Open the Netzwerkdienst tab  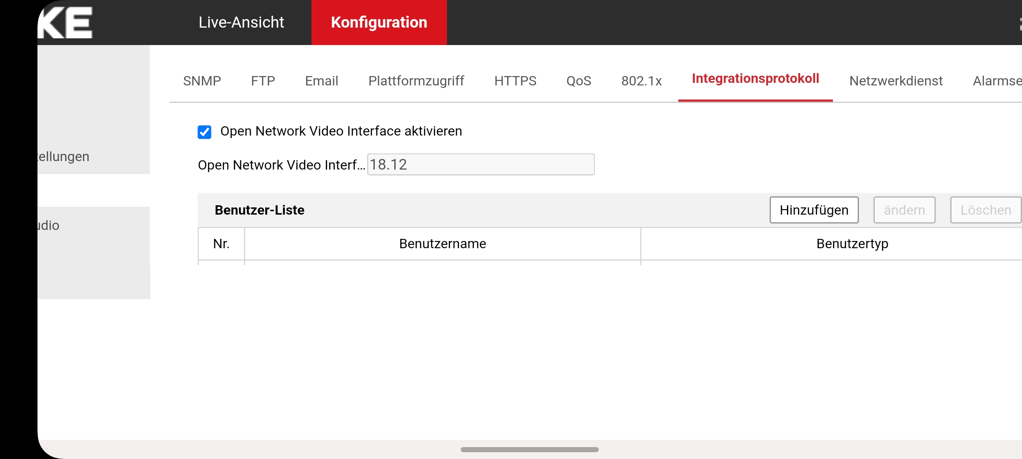896,81
